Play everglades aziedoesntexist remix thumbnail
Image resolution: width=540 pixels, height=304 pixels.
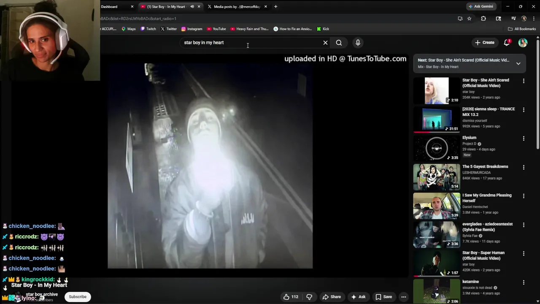click(x=437, y=234)
